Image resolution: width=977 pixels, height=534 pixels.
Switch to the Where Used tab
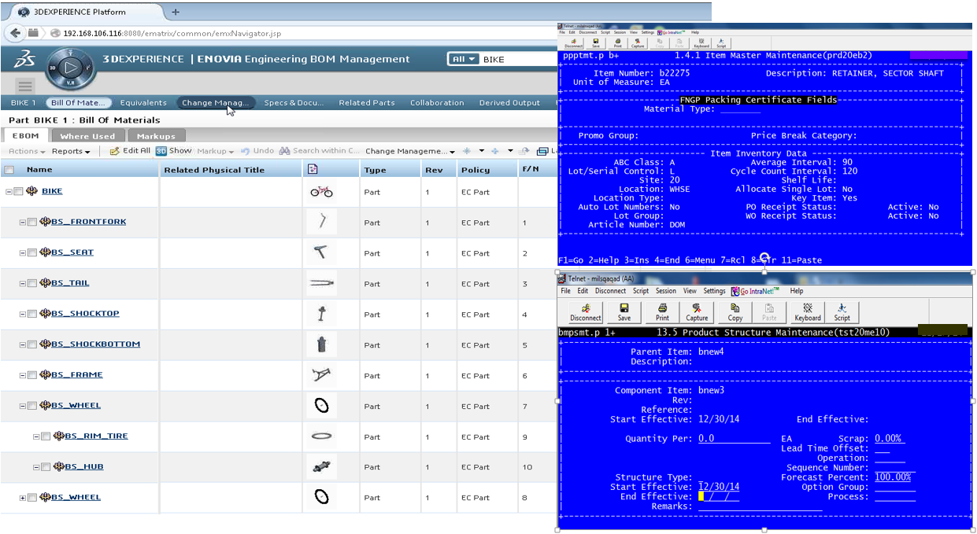[87, 136]
